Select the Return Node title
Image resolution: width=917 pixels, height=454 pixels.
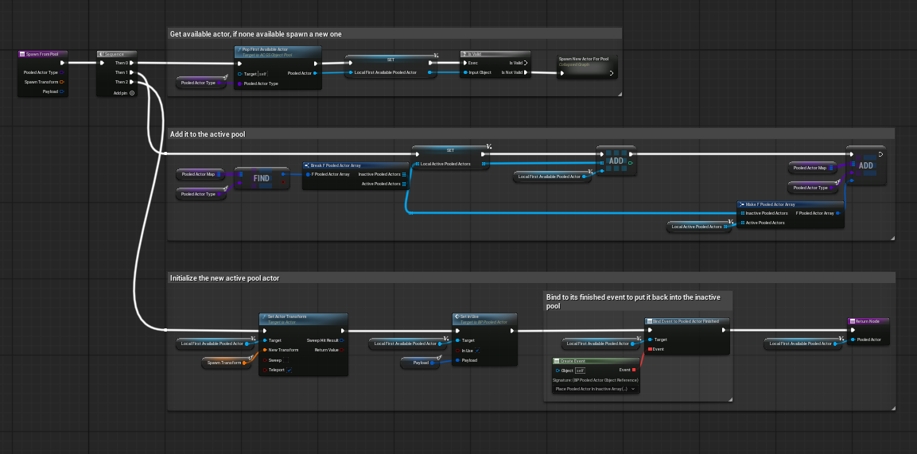pos(868,321)
